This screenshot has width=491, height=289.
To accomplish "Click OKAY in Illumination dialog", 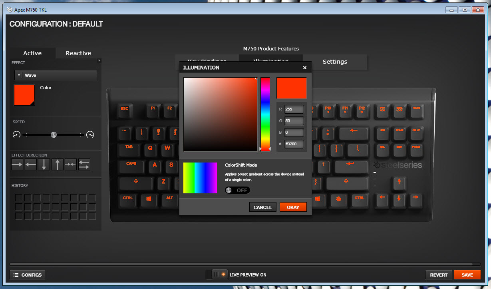I will (x=293, y=207).
